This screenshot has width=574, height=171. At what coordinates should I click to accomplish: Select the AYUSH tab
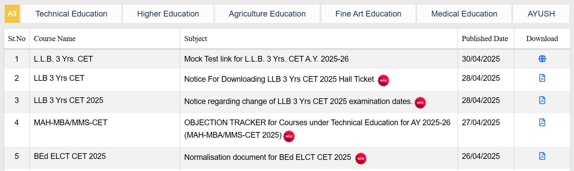pyautogui.click(x=541, y=14)
